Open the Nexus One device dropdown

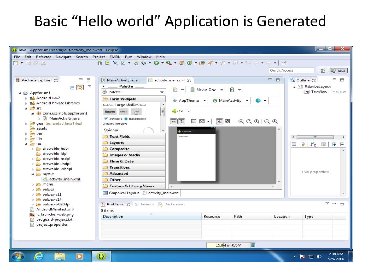tap(207, 90)
